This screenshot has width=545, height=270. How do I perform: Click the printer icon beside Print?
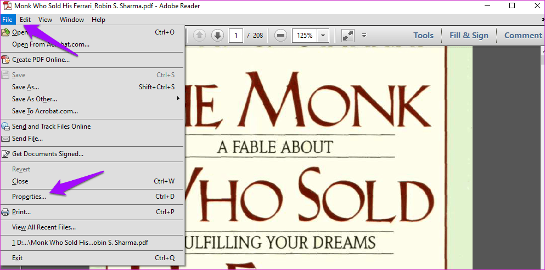(x=5, y=212)
